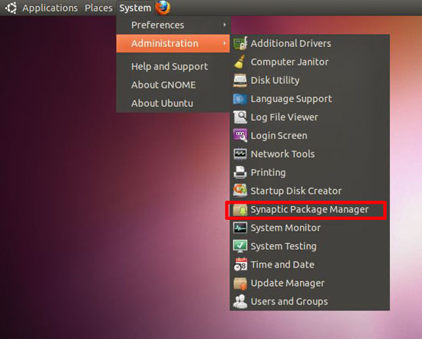Click the Users and Groups people icon

[240, 301]
